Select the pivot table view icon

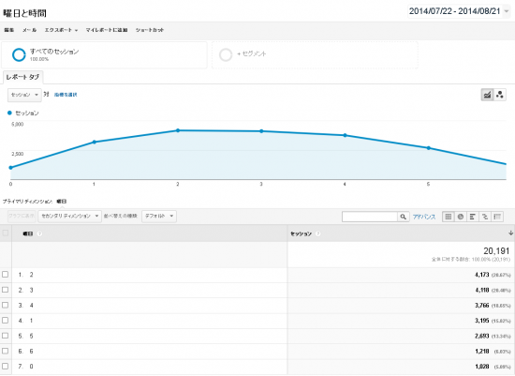pos(497,217)
